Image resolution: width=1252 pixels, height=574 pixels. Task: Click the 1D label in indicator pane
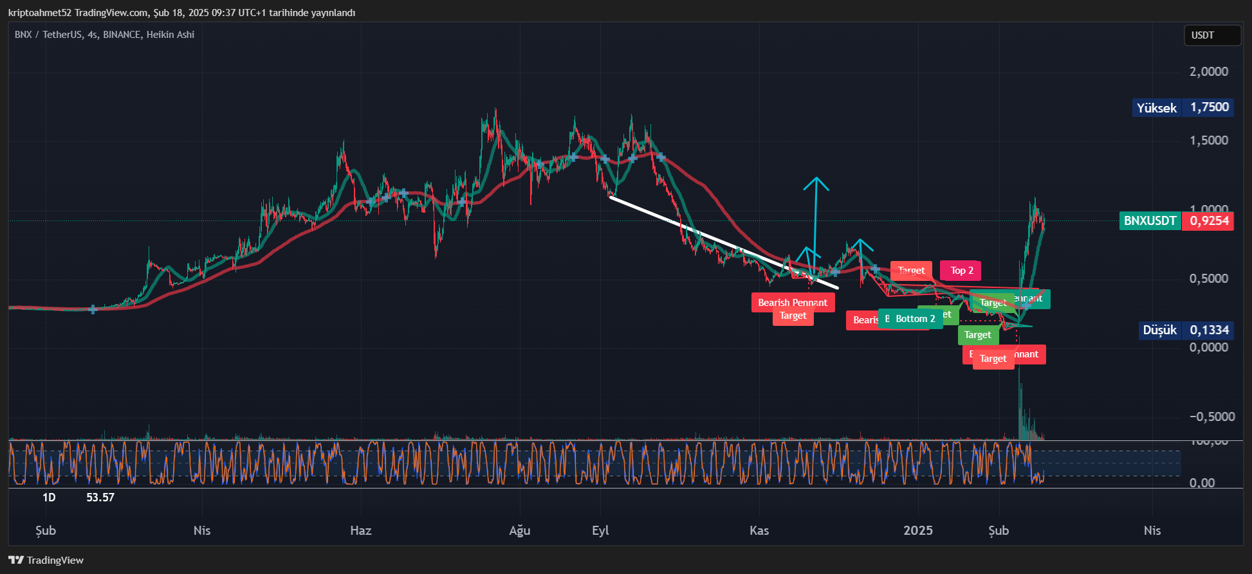[49, 498]
